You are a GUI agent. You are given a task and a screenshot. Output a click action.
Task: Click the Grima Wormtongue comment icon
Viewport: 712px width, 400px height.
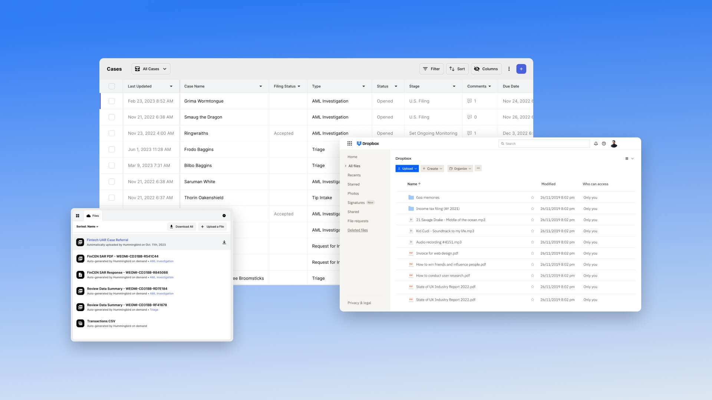pos(469,101)
